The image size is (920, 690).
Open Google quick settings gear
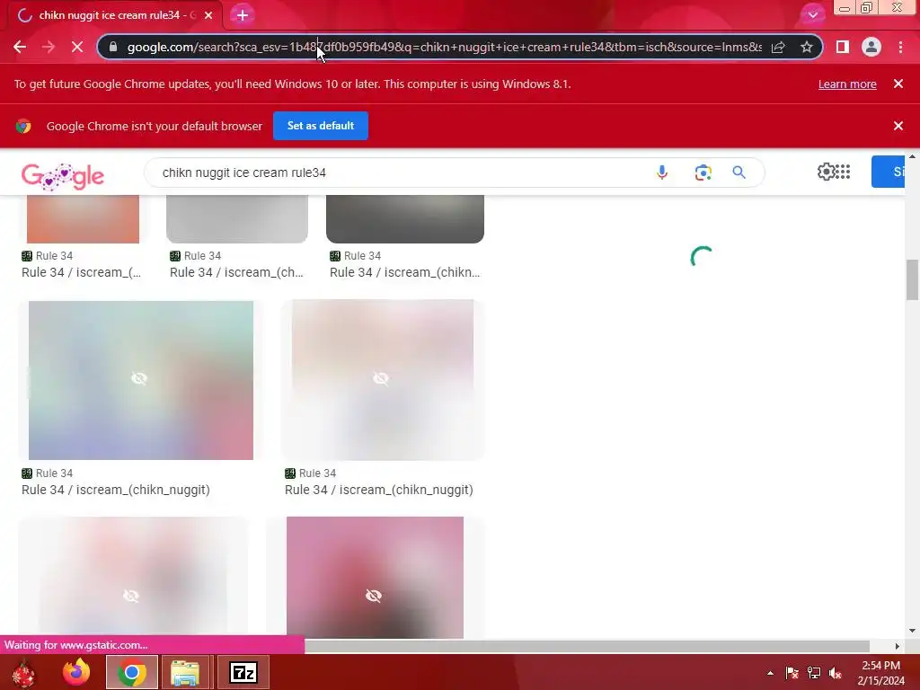pyautogui.click(x=827, y=172)
